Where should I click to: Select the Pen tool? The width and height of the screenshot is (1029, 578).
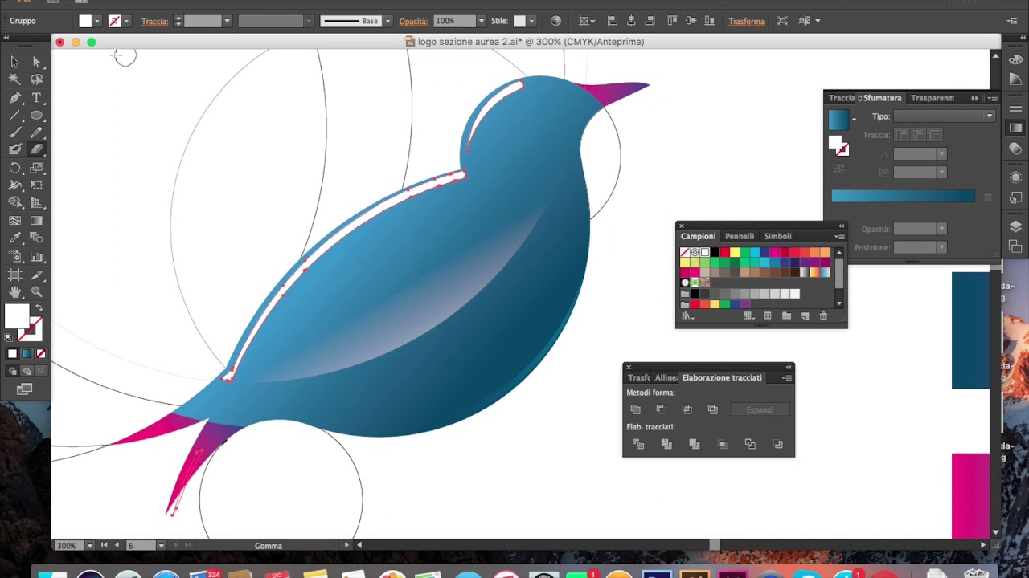[x=15, y=98]
